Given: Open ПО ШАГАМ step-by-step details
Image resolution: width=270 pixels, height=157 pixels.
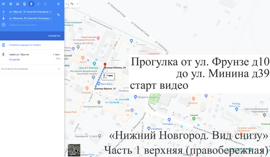Looking at the screenshot, I should (x=14, y=60).
